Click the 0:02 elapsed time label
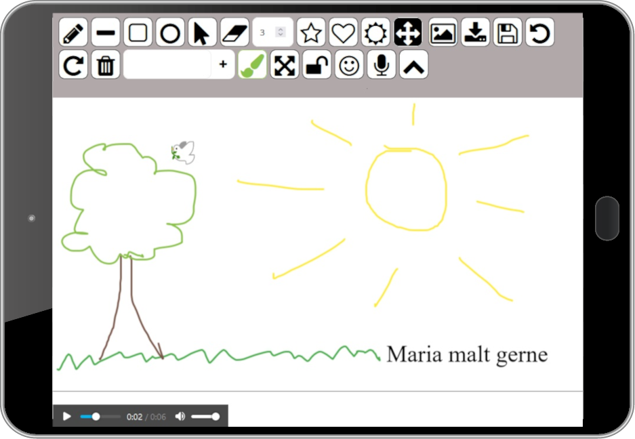Image resolution: width=635 pixels, height=439 pixels. [x=134, y=417]
